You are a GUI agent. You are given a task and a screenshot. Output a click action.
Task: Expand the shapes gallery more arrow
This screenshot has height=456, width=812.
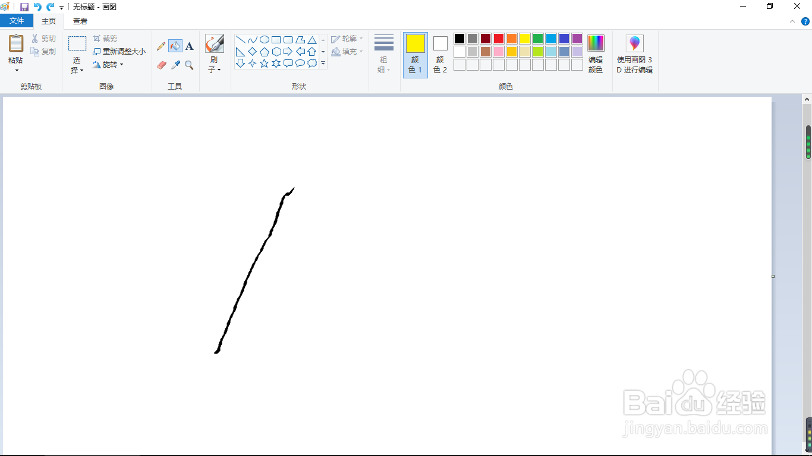pos(323,63)
